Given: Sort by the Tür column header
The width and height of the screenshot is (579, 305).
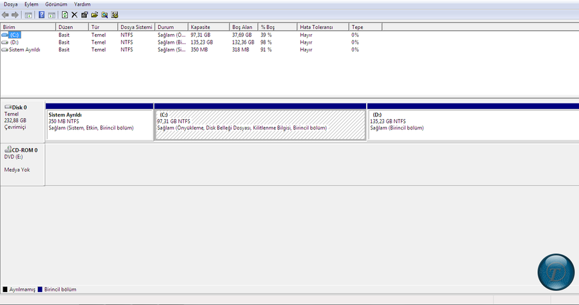Looking at the screenshot, I should 103,27.
